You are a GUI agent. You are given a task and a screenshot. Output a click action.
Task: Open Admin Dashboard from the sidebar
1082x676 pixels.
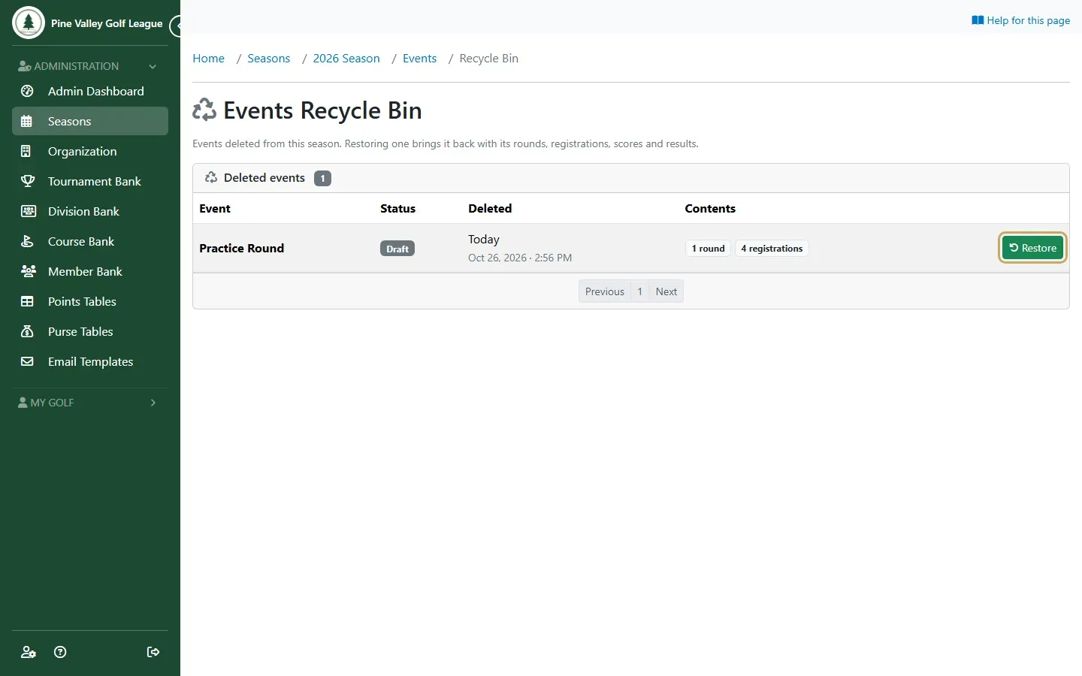(x=90, y=91)
